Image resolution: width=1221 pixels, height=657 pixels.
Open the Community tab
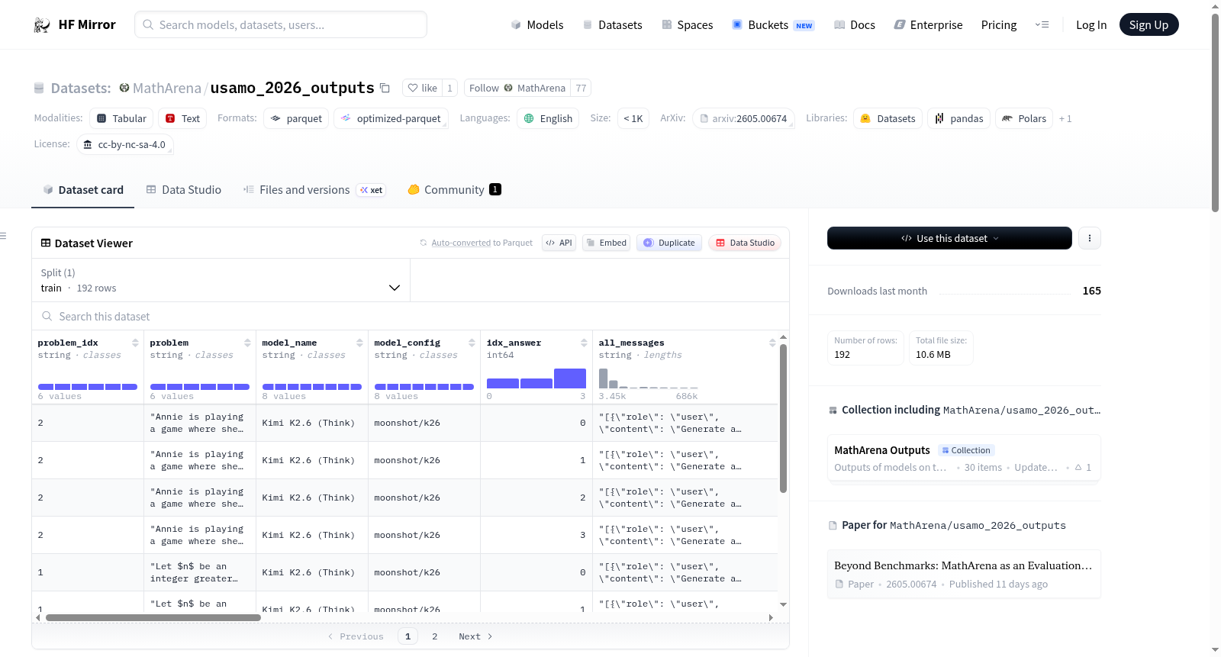pos(454,190)
